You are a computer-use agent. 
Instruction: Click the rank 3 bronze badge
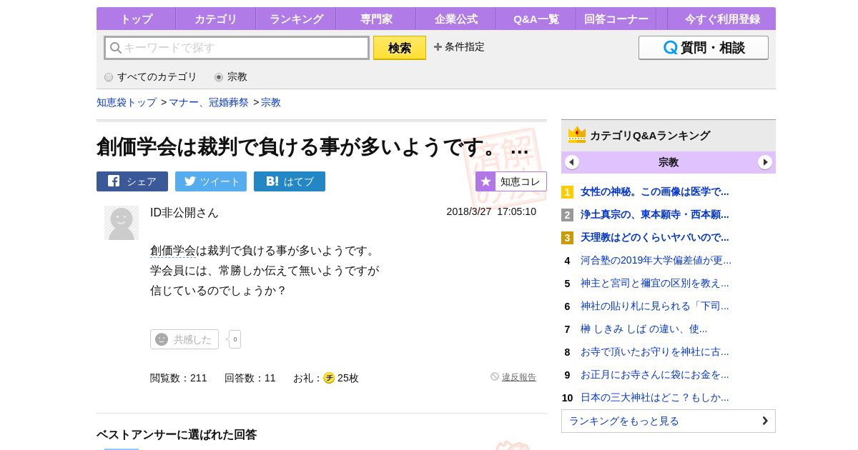tap(567, 238)
